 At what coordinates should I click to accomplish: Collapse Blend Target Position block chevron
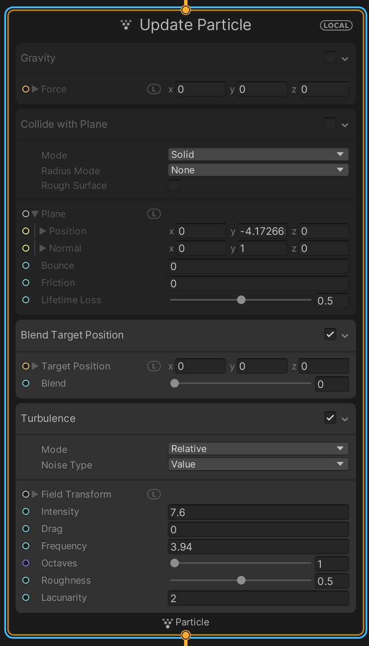(x=345, y=335)
